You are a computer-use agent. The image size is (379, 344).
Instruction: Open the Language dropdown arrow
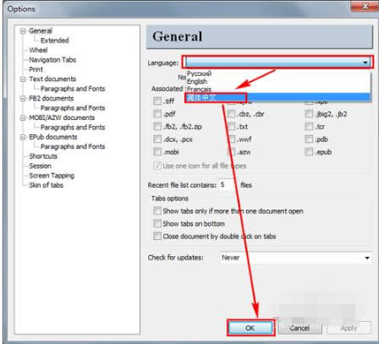click(365, 63)
